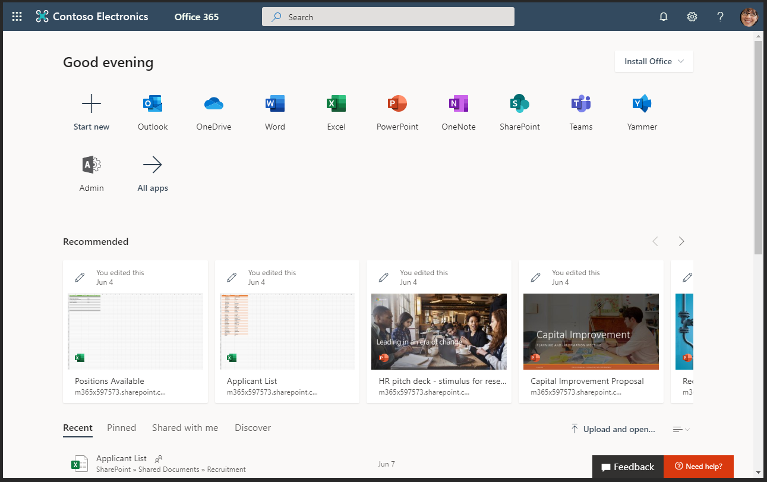Image resolution: width=767 pixels, height=482 pixels.
Task: Launch Teams
Action: click(581, 104)
